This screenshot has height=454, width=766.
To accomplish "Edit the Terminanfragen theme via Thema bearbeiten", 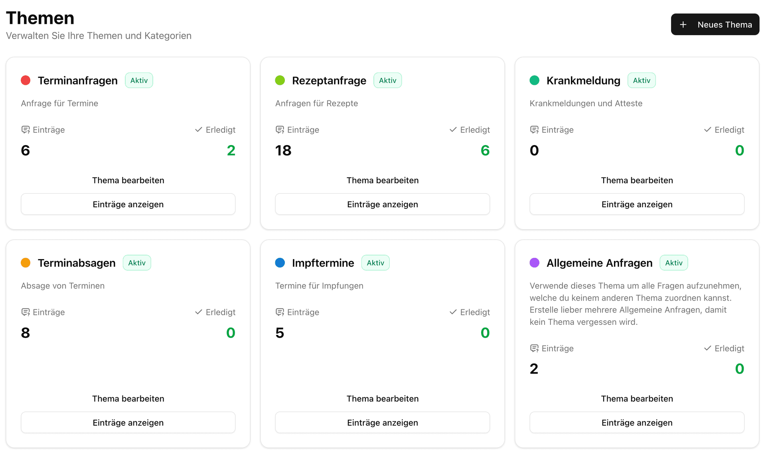I will pyautogui.click(x=128, y=180).
